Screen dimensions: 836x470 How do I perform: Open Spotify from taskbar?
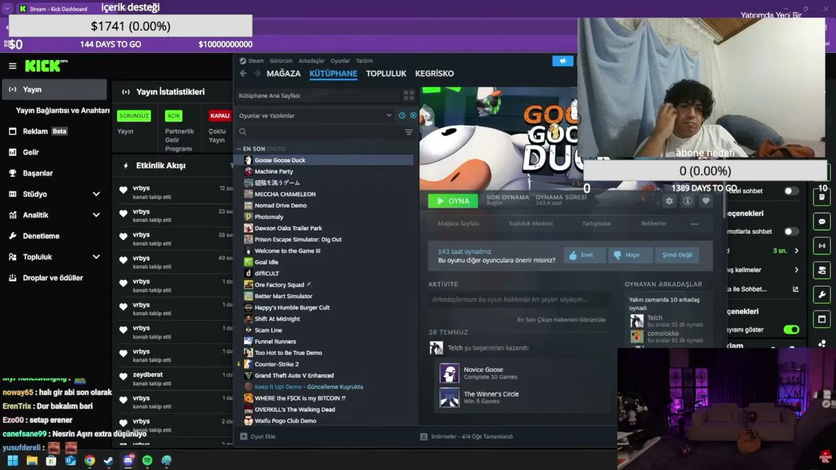click(147, 461)
